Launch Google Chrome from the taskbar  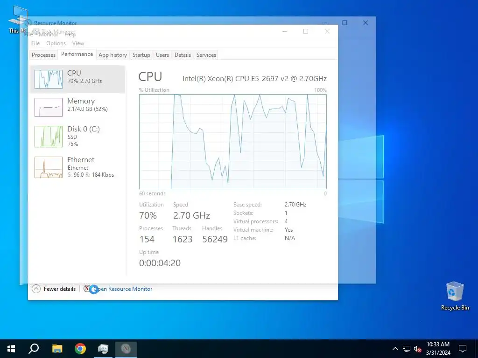click(x=80, y=349)
